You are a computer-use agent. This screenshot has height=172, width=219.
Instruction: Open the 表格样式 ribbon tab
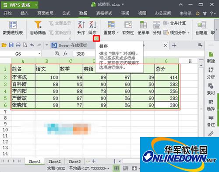[x=104, y=13]
